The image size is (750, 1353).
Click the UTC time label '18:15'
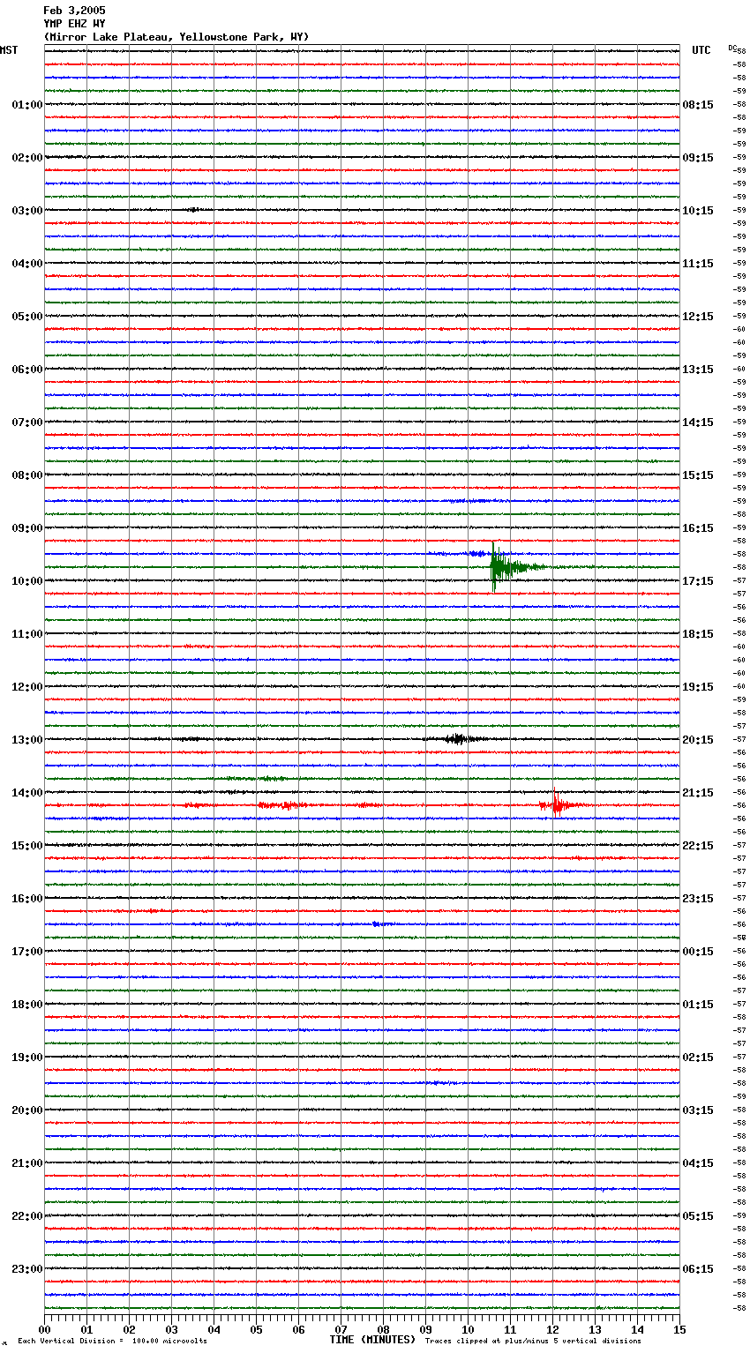(698, 634)
